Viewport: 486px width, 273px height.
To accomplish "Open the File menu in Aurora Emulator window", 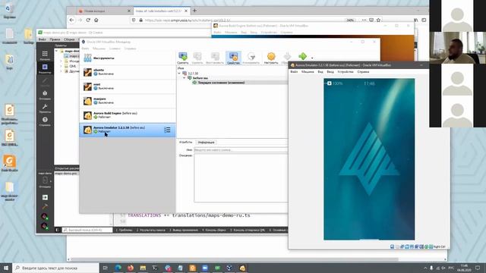I will pos(294,72).
